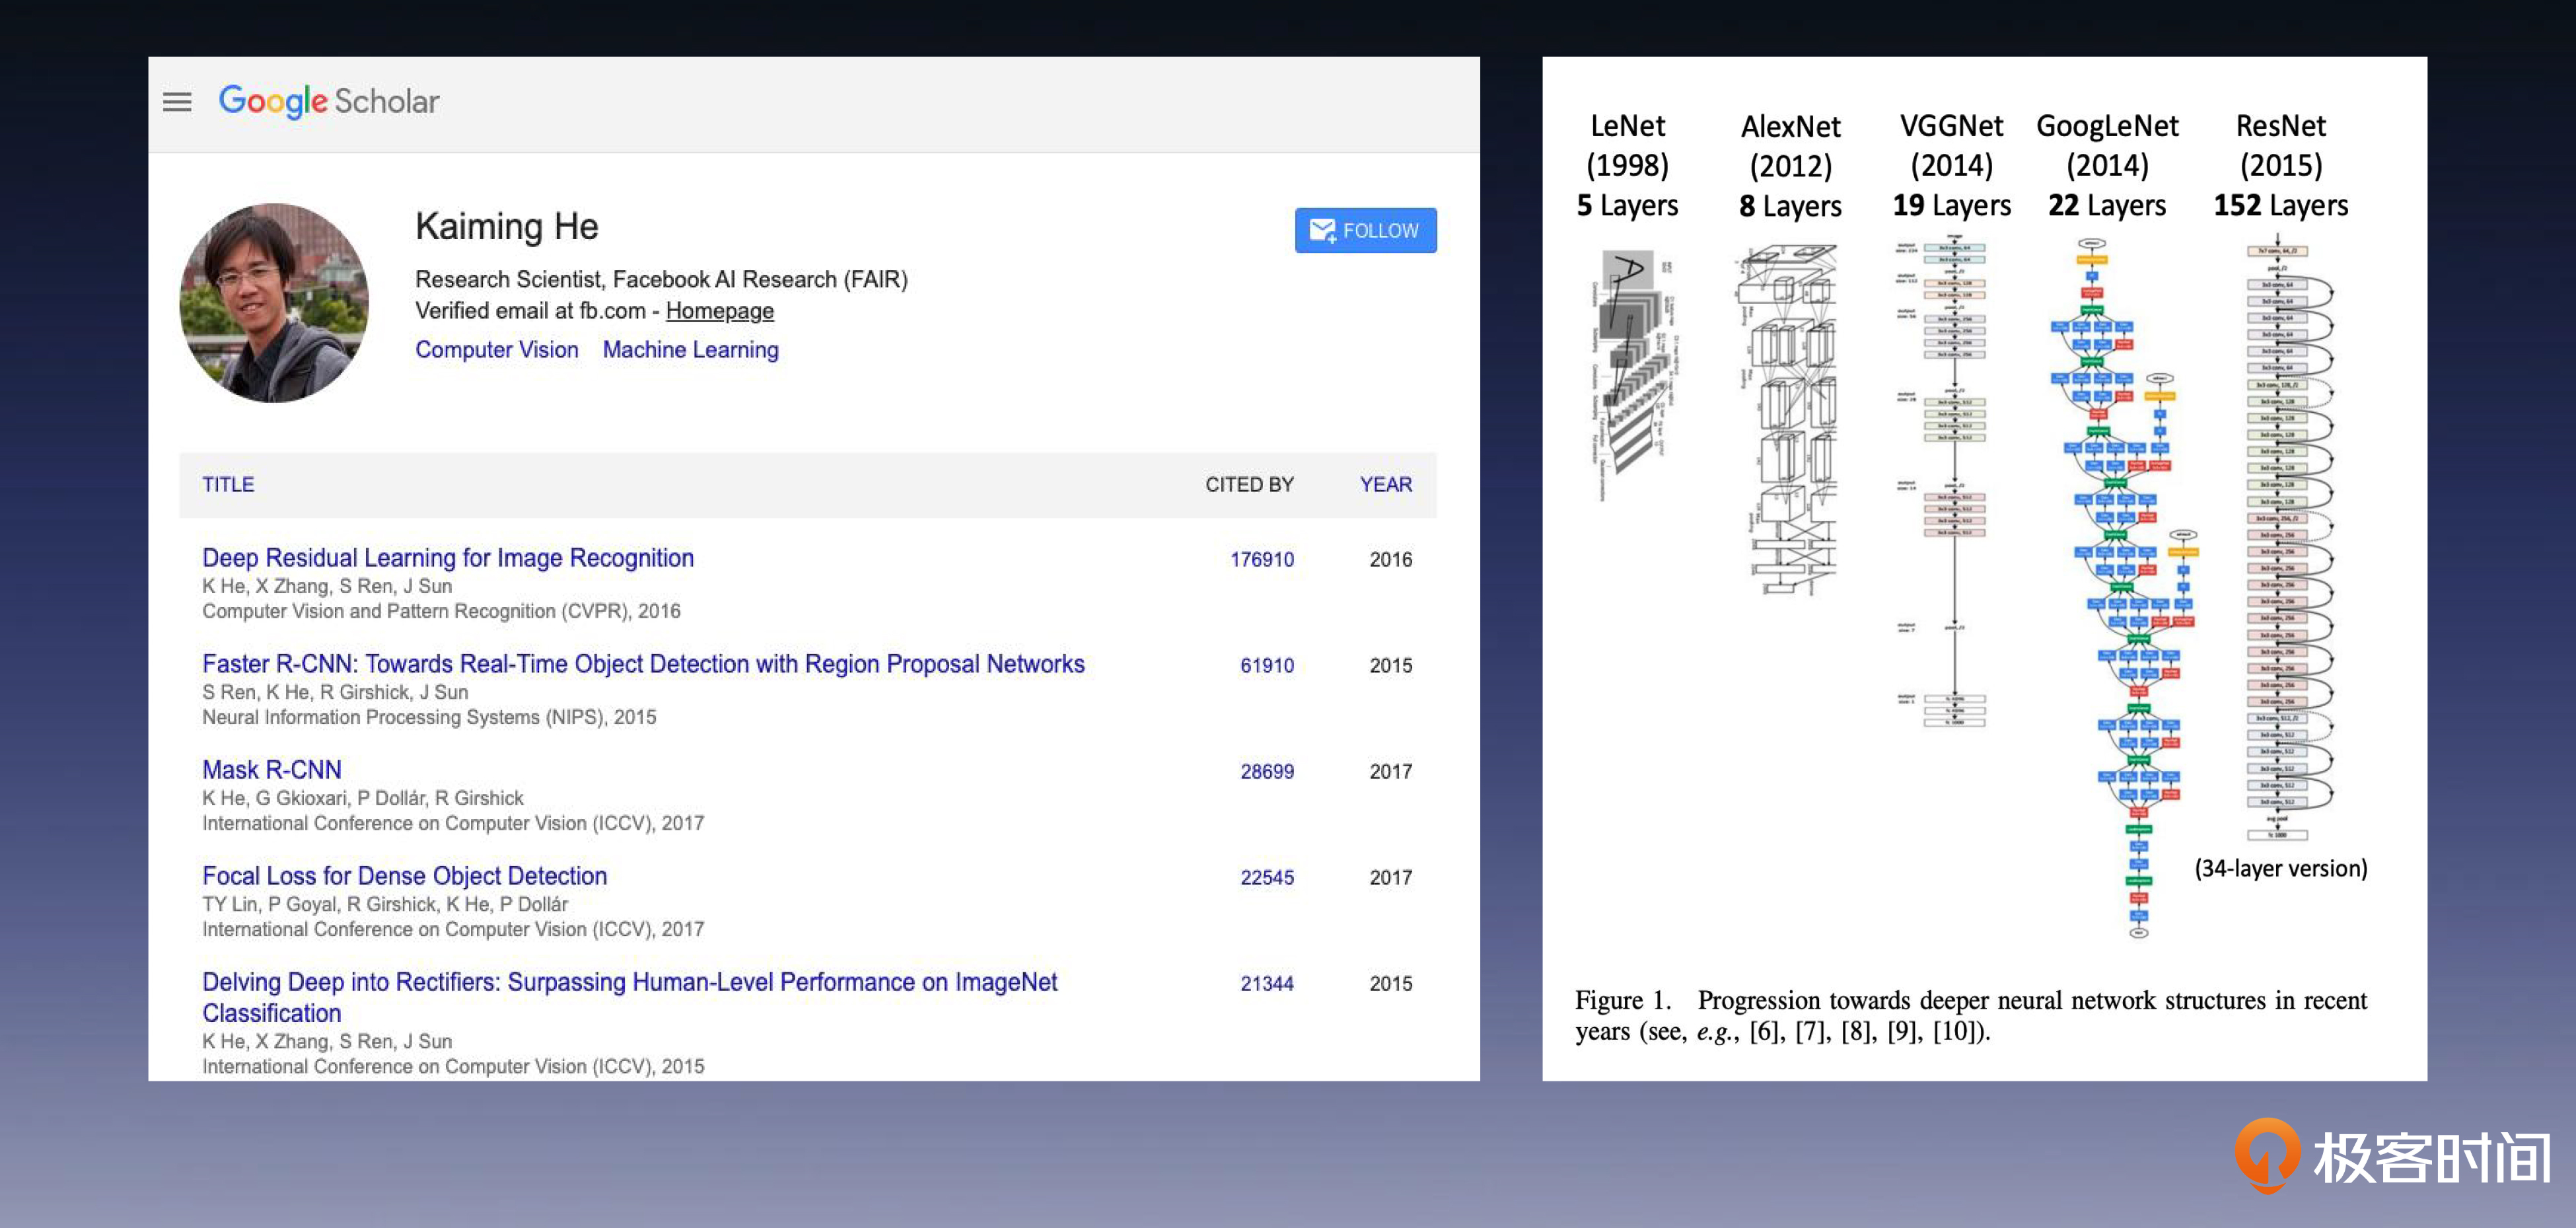Screen dimensions: 2576x1228
Task: Click the FOLLOW button
Action: coord(1364,230)
